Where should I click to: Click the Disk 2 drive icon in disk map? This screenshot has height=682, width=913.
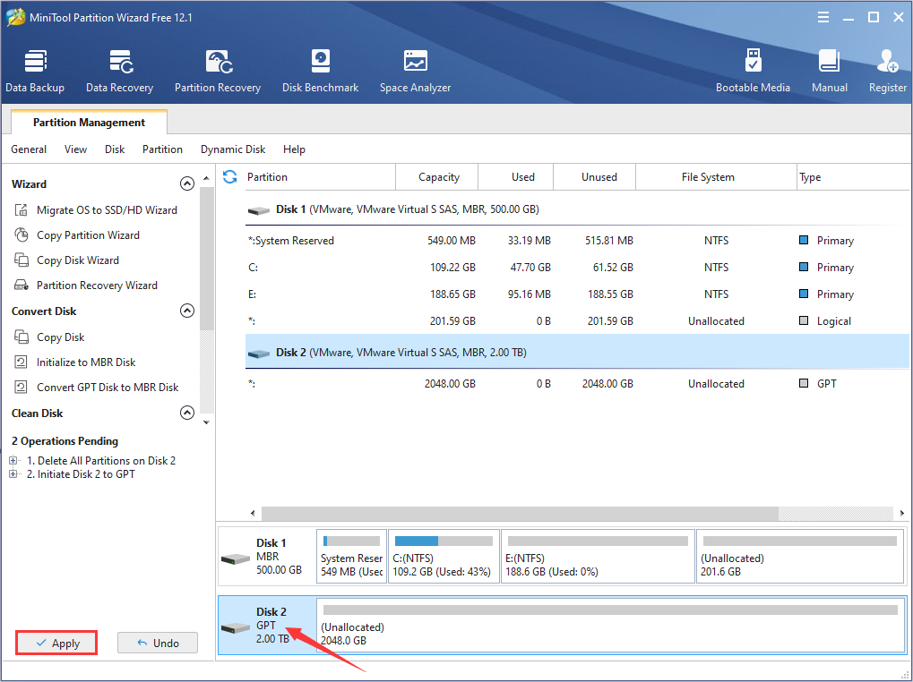(236, 628)
